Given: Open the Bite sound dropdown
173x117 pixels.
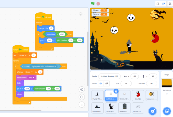Looking at the screenshot, I should pyautogui.click(x=33, y=78).
